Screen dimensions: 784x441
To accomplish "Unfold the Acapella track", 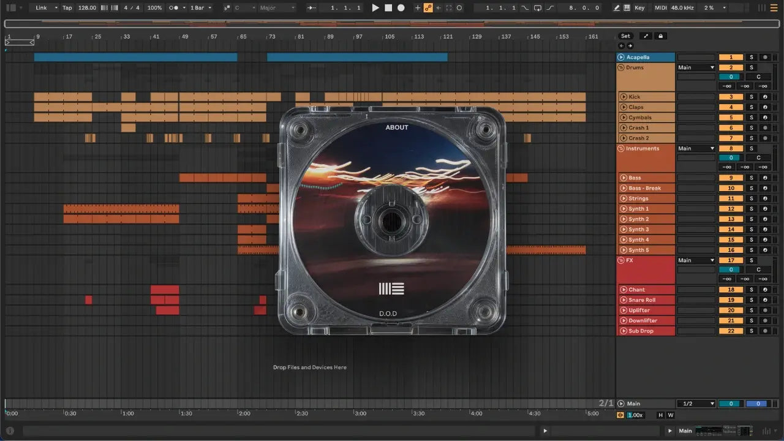I will [620, 57].
